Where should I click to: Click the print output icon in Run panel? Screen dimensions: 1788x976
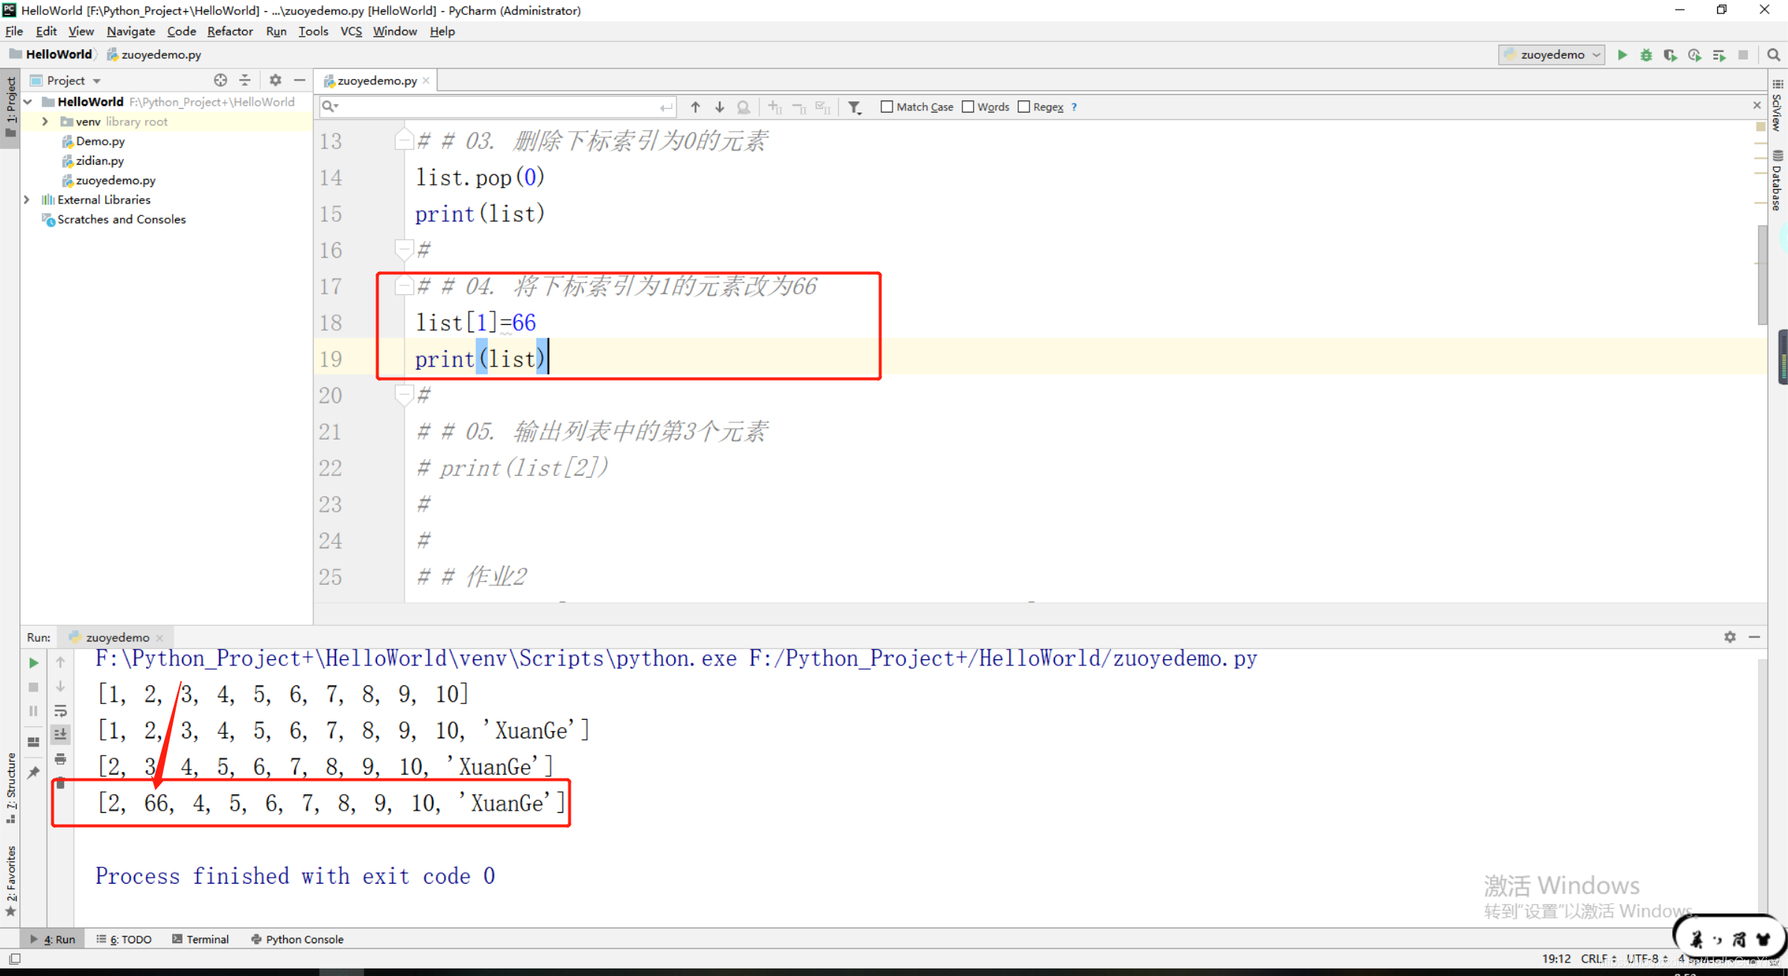coord(60,758)
